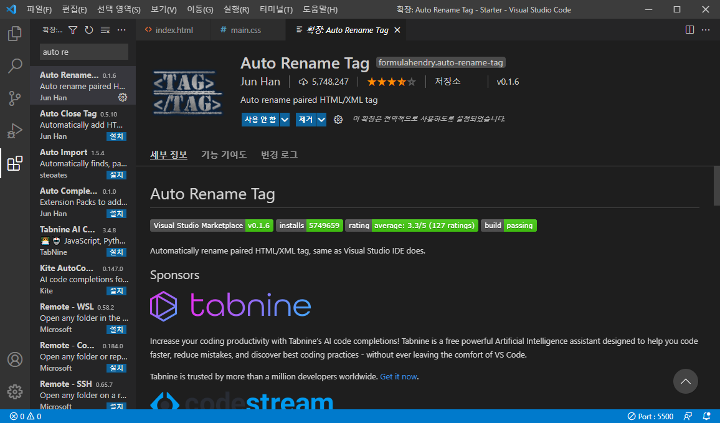Viewport: 720px width, 423px height.
Task: Expand the Disable (사용 안 함) dropdown arrow
Action: (285, 120)
